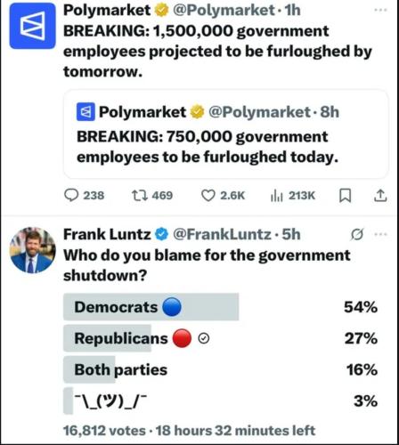Click the Grok icon on Frank Luntz's tweet
Viewport: 399px width, 445px height.
(x=357, y=234)
